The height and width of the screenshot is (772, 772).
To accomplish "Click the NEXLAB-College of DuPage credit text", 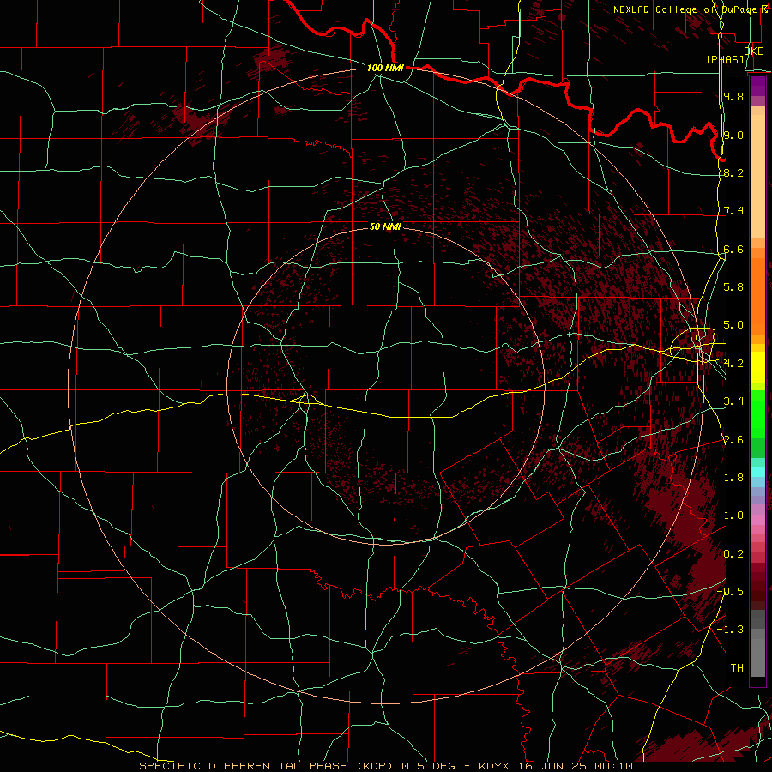I will click(x=685, y=9).
